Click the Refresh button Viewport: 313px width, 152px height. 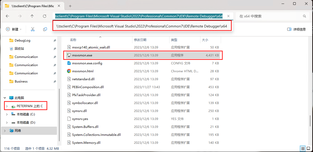coord(45,16)
